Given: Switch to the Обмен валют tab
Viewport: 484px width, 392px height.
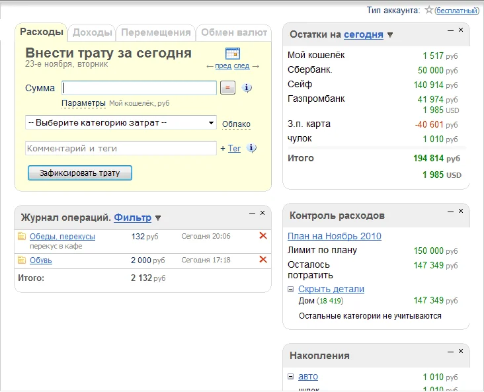Looking at the screenshot, I should point(234,32).
